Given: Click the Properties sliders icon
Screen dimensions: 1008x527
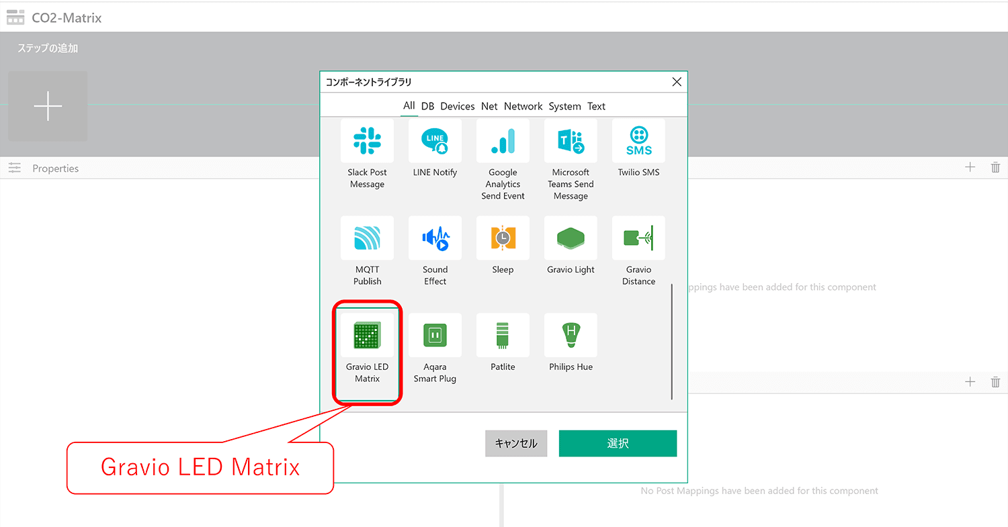Looking at the screenshot, I should (15, 168).
